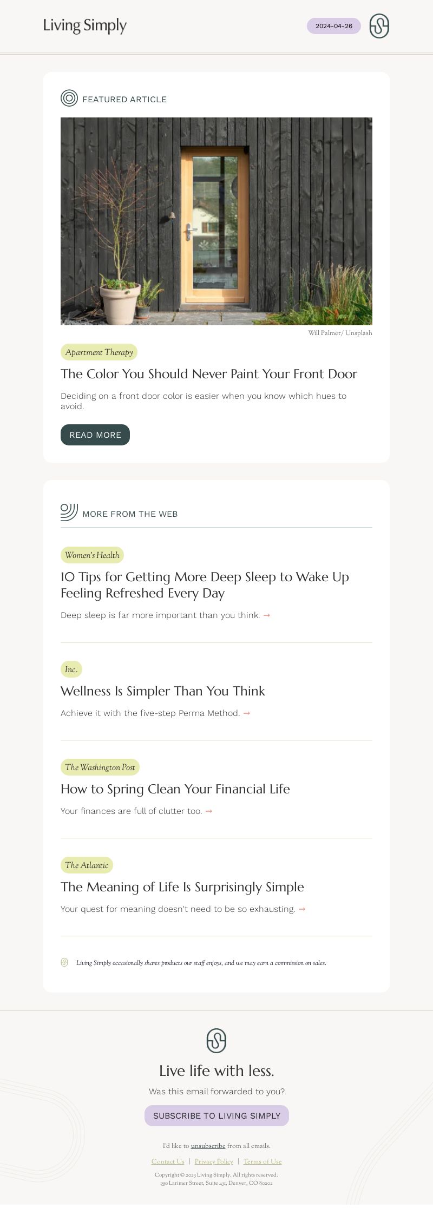Open the unsubscribe link

click(208, 1146)
